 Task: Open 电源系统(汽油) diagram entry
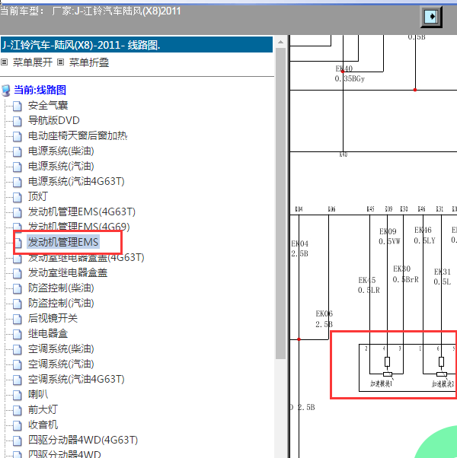[x=61, y=166]
